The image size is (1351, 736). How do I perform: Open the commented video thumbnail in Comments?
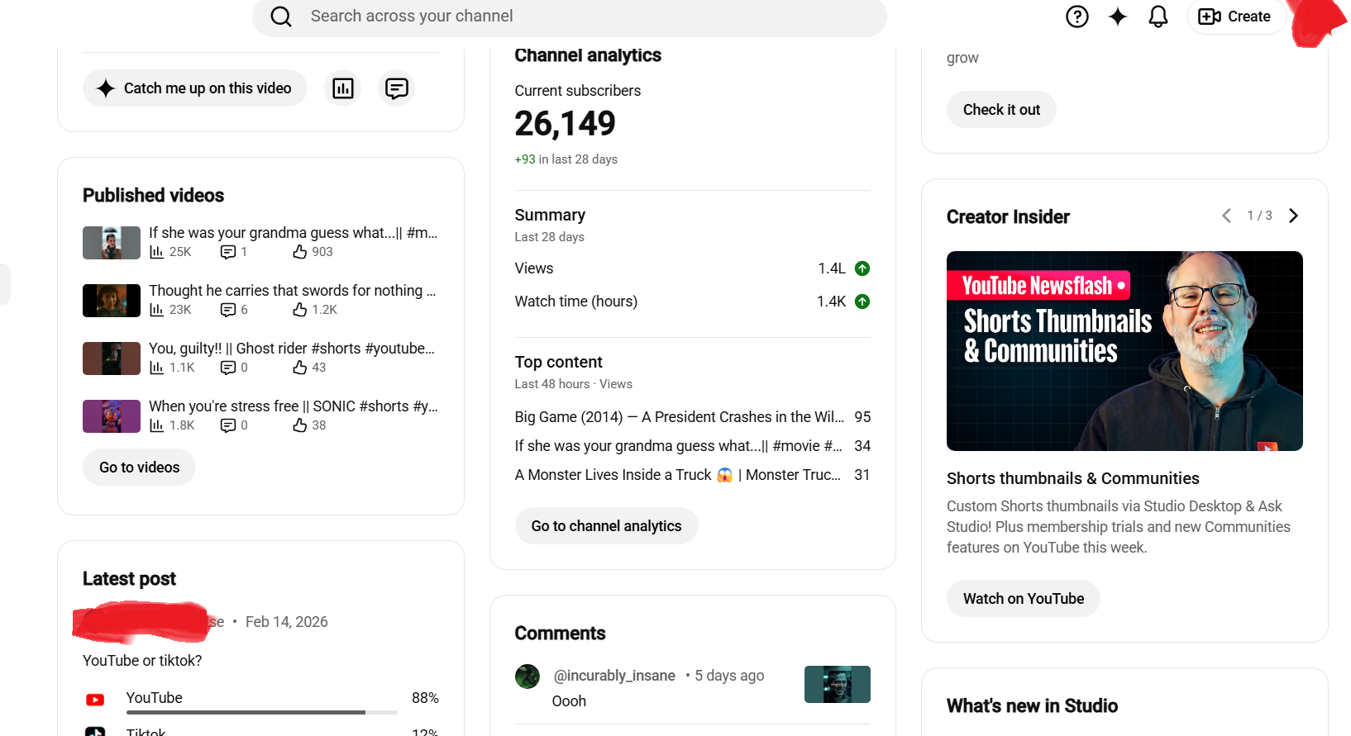point(838,685)
